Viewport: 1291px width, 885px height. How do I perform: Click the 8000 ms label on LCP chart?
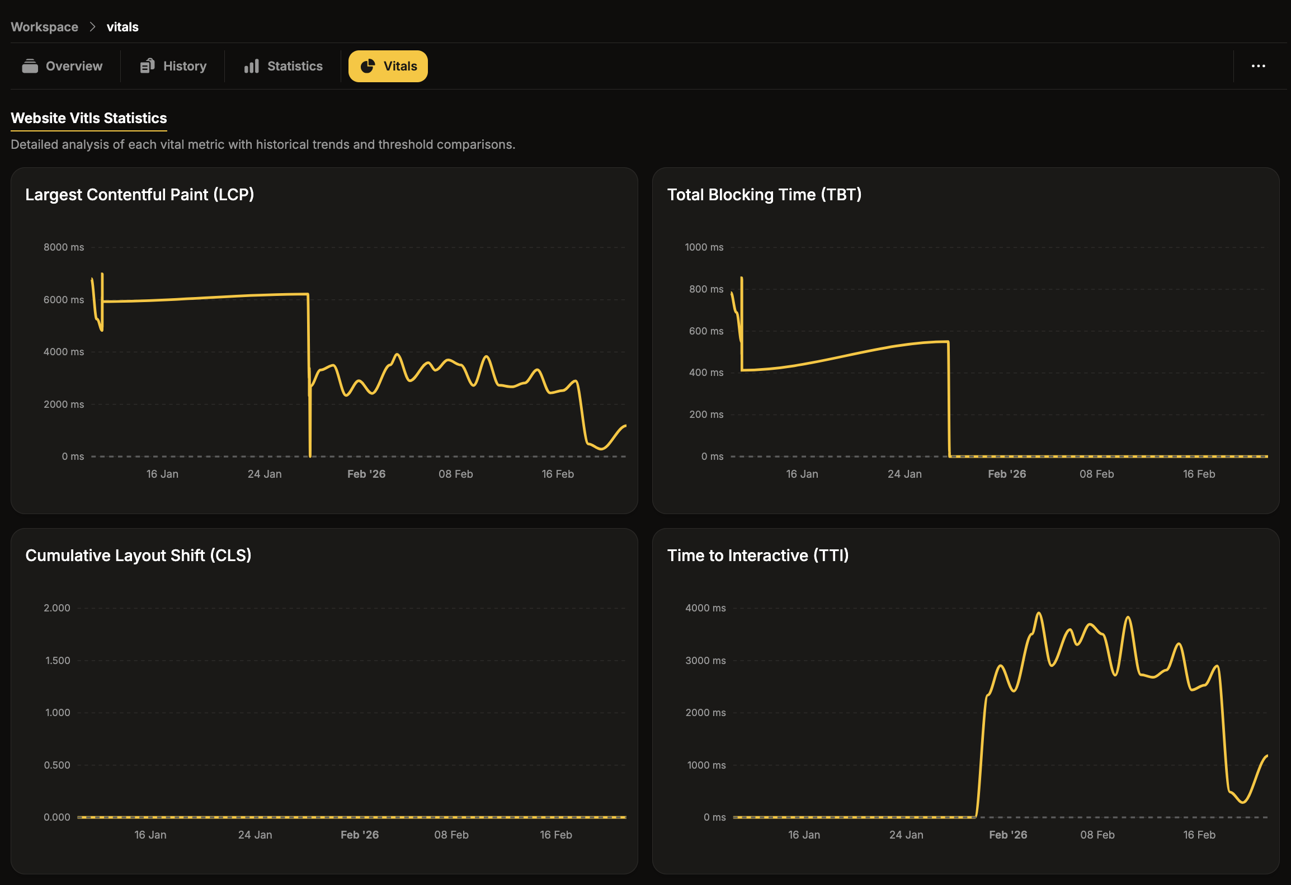[x=64, y=247]
